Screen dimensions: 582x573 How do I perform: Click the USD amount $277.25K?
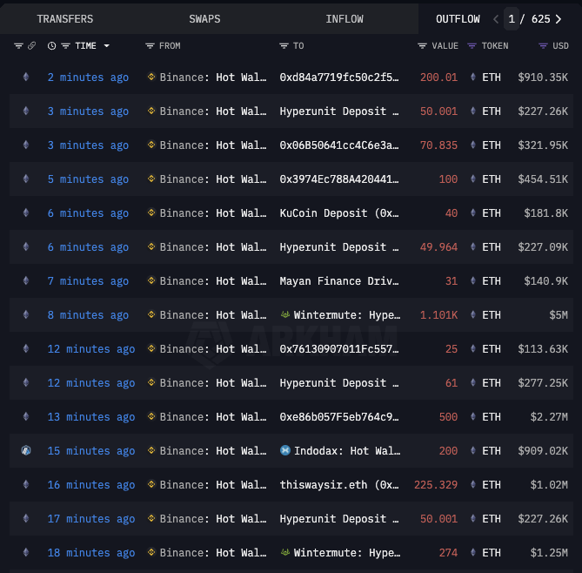pos(543,383)
